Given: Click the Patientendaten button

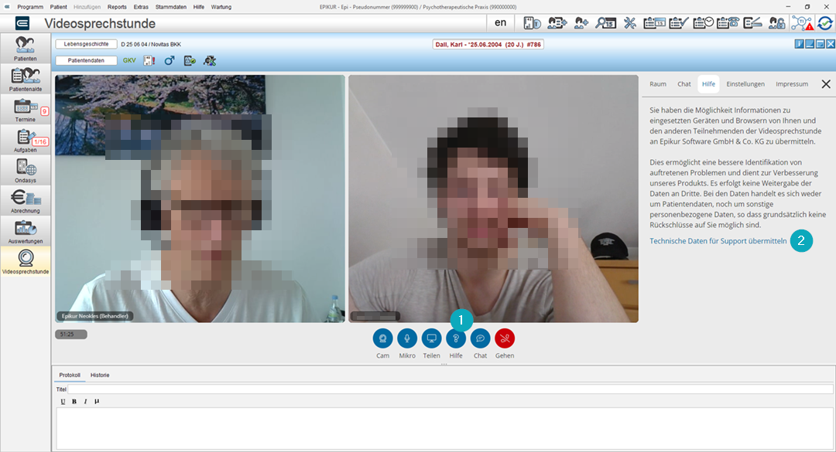Looking at the screenshot, I should pos(87,61).
